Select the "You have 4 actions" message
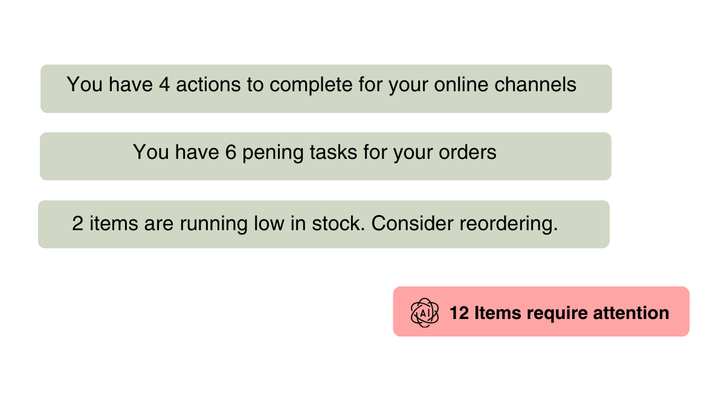Image resolution: width=719 pixels, height=409 pixels. (x=321, y=85)
